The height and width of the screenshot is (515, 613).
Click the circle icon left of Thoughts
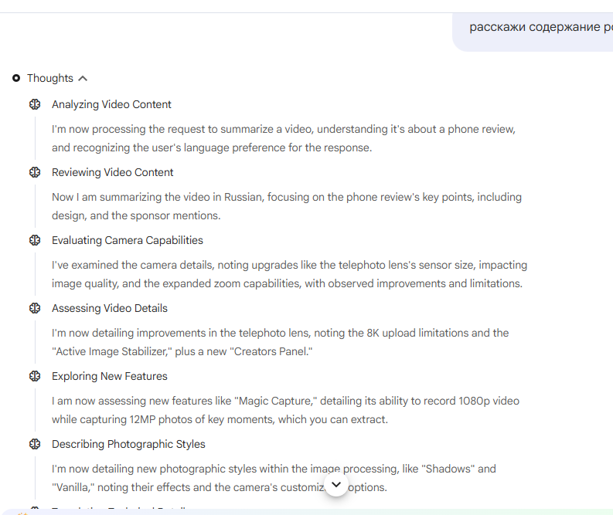16,78
